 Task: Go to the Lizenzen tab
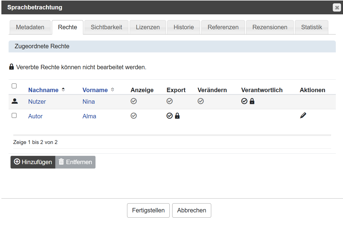point(148,27)
